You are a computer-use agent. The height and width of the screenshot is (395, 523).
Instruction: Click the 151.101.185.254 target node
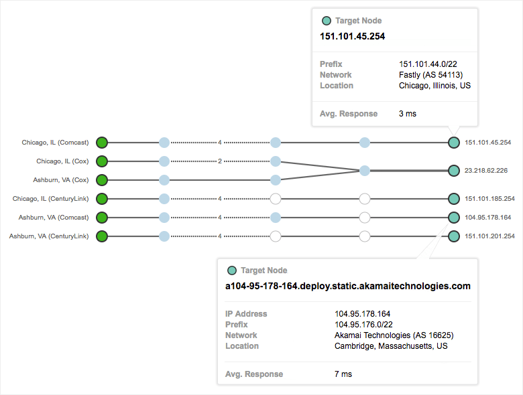click(x=454, y=199)
